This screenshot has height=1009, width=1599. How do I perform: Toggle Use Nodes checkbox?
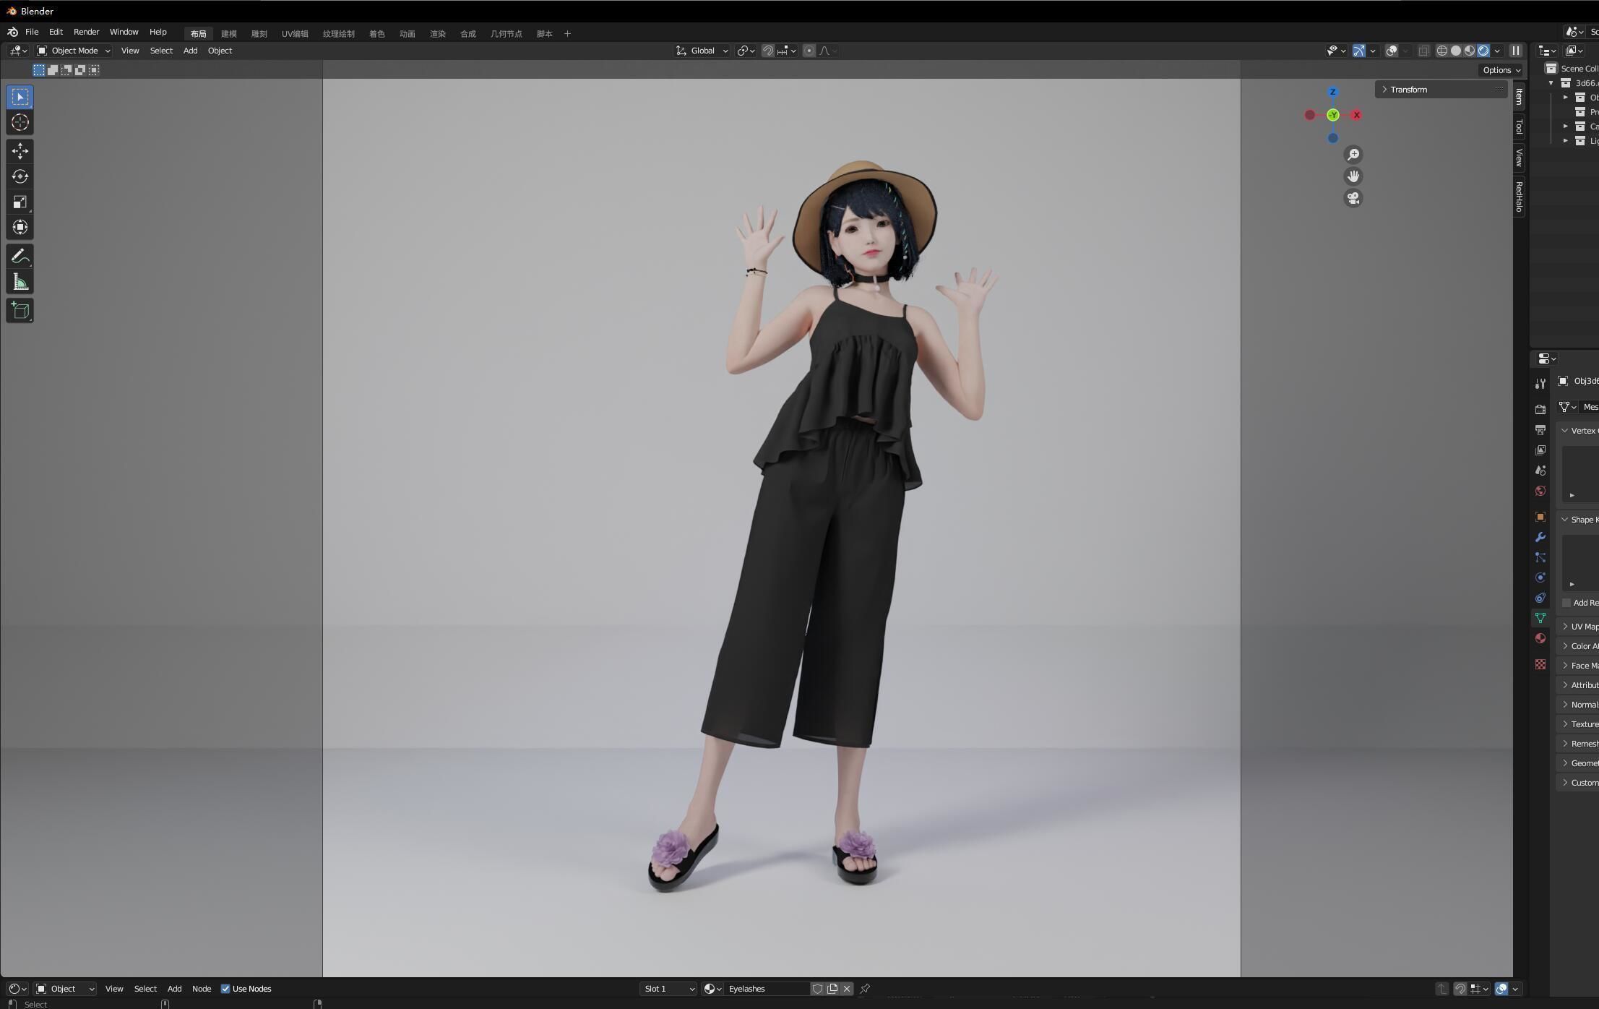pos(225,989)
